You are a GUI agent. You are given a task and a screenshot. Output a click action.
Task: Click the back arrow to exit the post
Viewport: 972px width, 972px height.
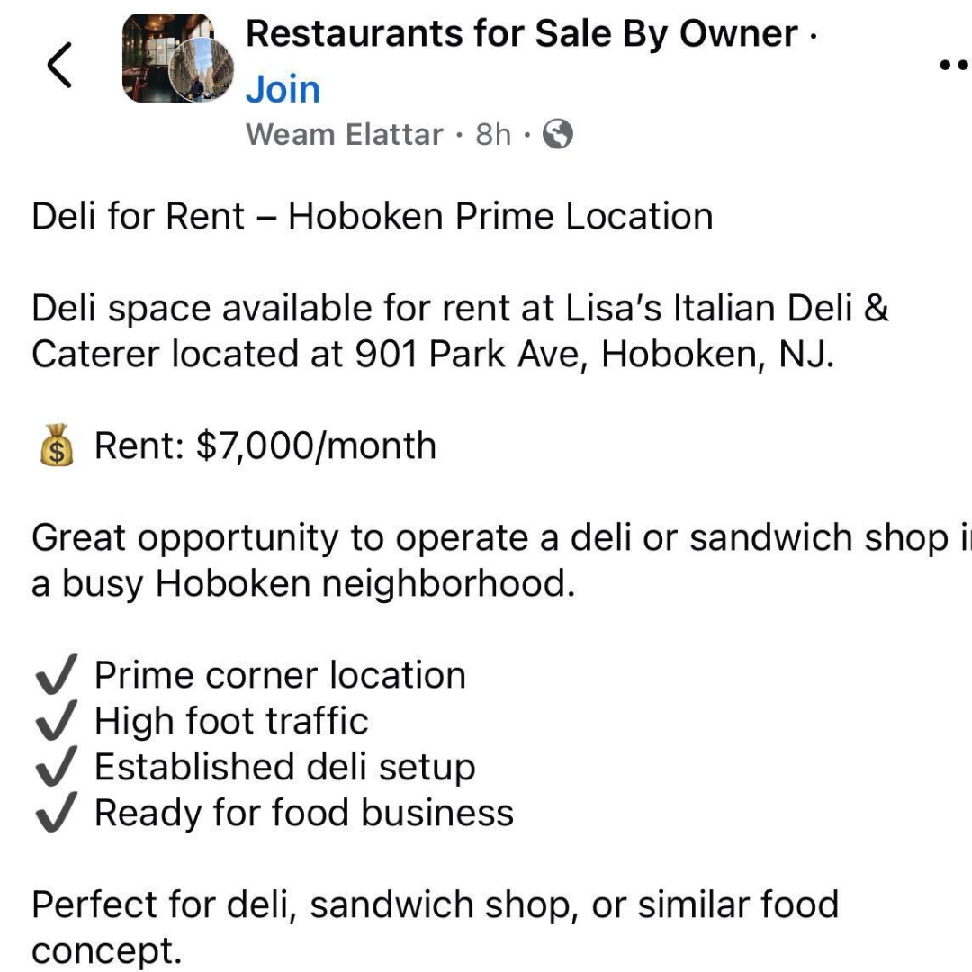pos(59,64)
